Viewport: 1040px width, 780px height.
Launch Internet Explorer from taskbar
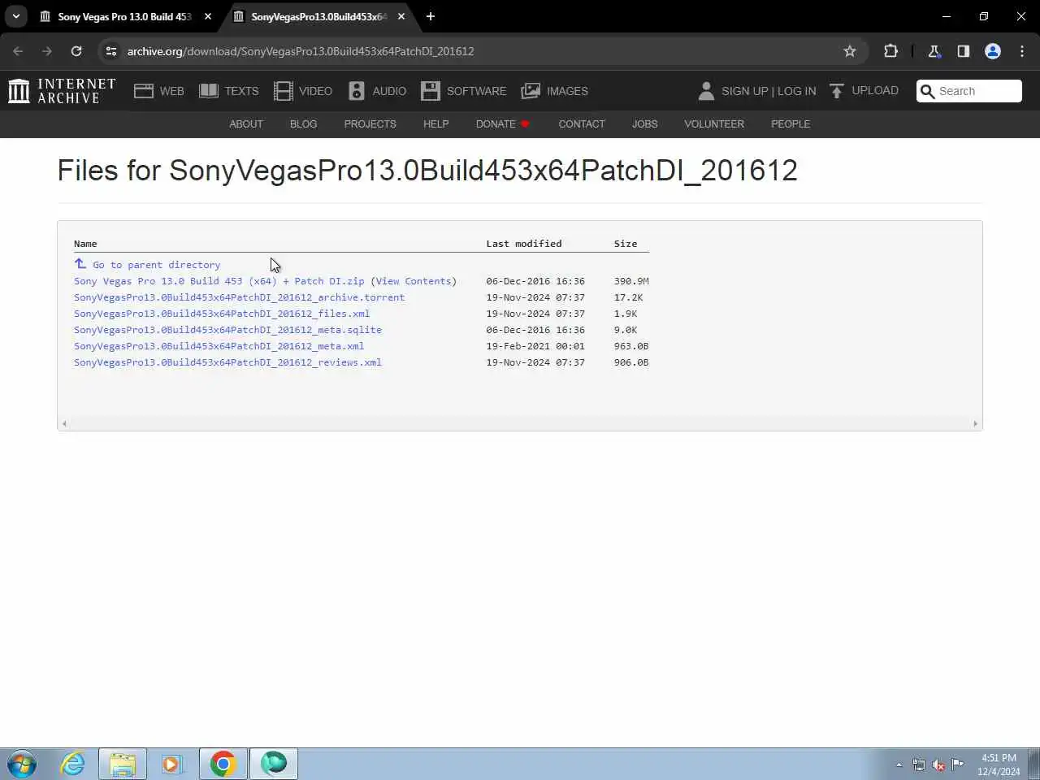pos(73,764)
